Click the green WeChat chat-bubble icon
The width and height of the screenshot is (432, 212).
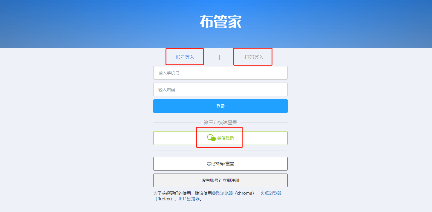(x=212, y=138)
